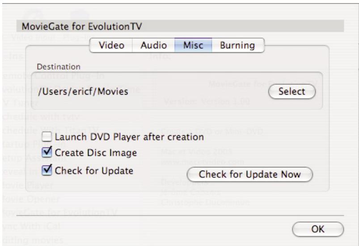Image resolution: width=359 pixels, height=246 pixels.
Task: Go to the Burning tab
Action: (237, 45)
